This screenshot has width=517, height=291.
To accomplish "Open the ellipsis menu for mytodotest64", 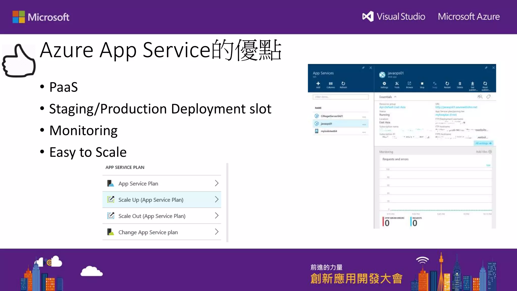I will (364, 132).
